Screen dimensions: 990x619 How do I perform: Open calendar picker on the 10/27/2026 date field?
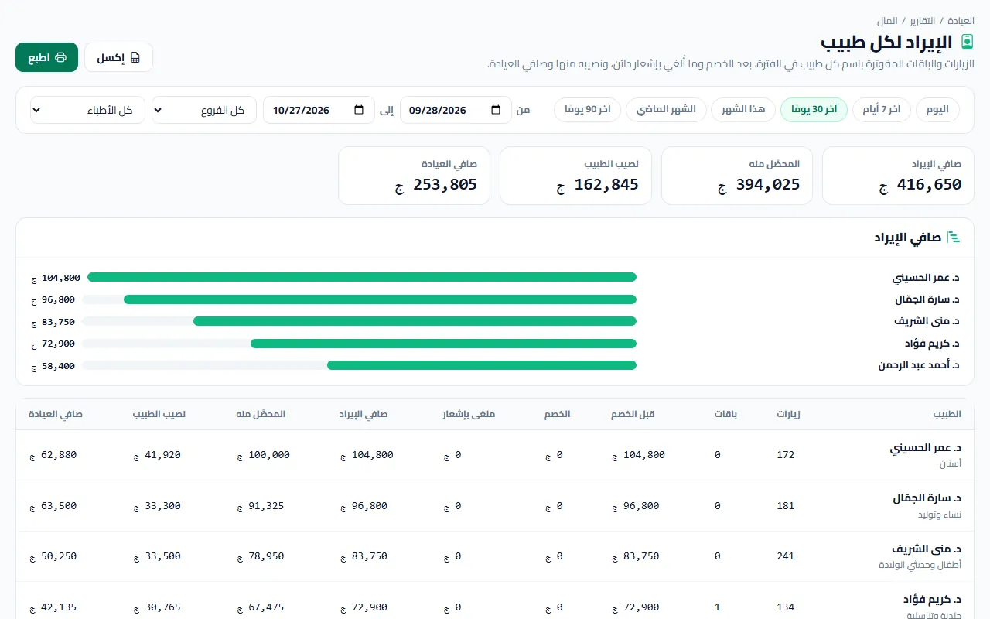359,110
